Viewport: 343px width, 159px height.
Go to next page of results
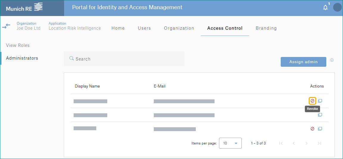[307, 143]
